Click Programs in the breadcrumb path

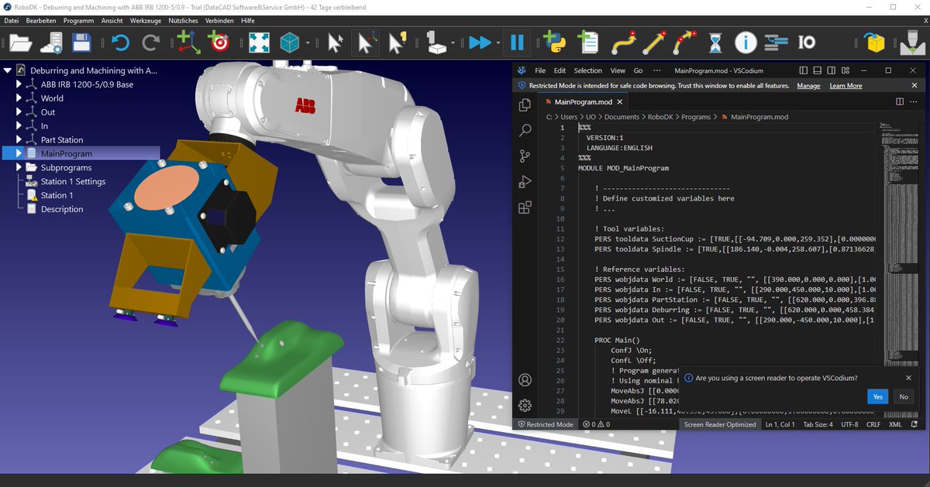[x=694, y=116]
